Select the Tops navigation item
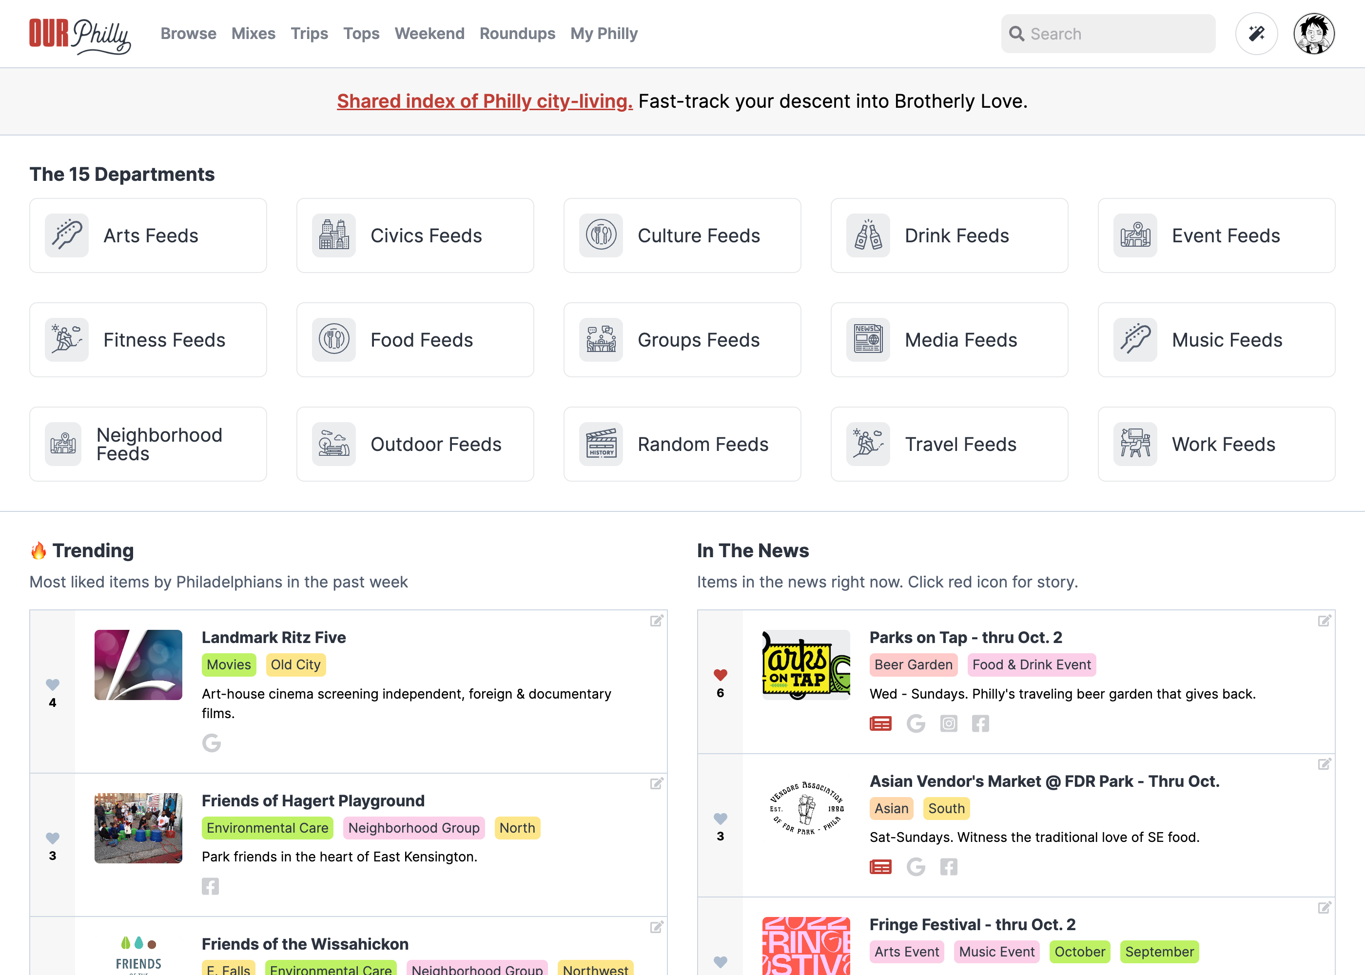Screen dimensions: 1365x975 [x=361, y=34]
